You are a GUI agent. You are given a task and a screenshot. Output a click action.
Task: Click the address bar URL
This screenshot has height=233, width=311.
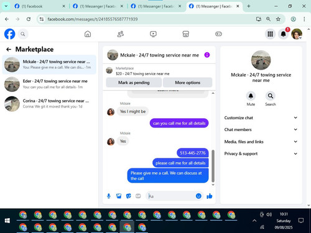tap(93, 19)
